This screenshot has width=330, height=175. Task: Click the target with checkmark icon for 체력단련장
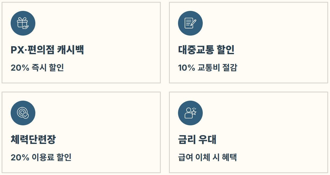point(23,113)
